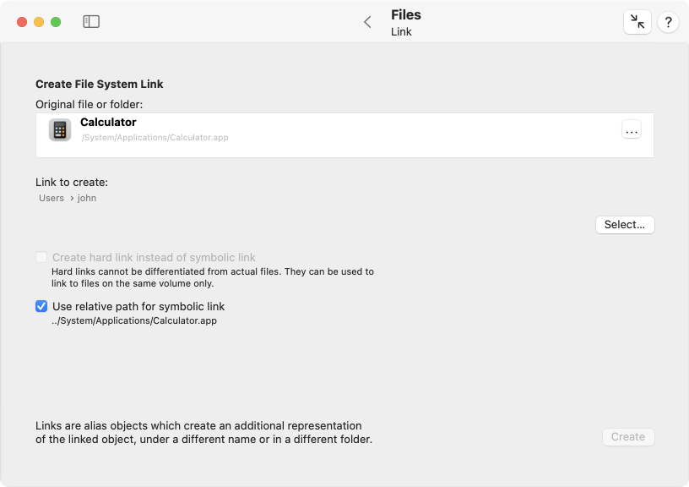
Task: Enable Create hard link instead of symbolic link
Action: pos(41,257)
